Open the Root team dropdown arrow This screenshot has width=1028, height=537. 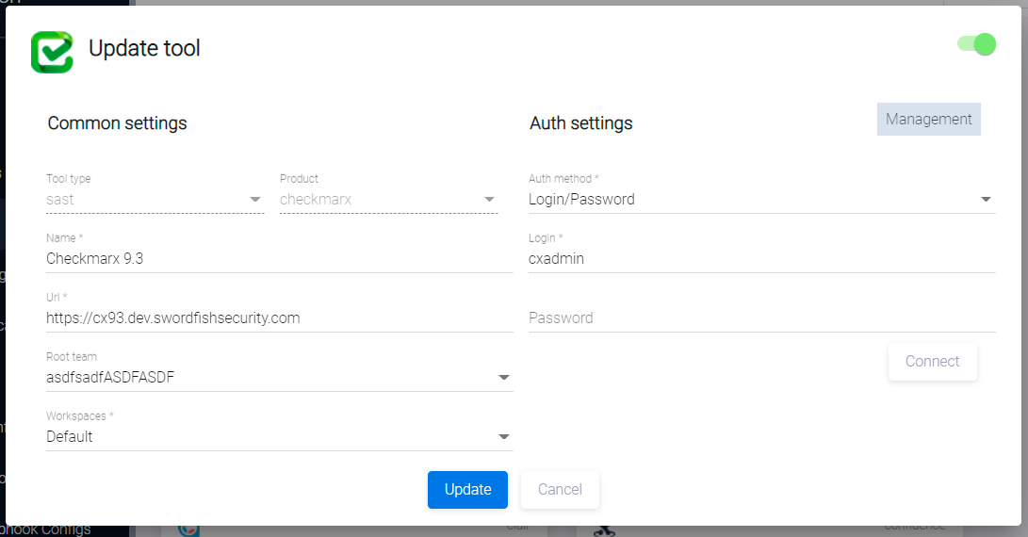coord(504,378)
